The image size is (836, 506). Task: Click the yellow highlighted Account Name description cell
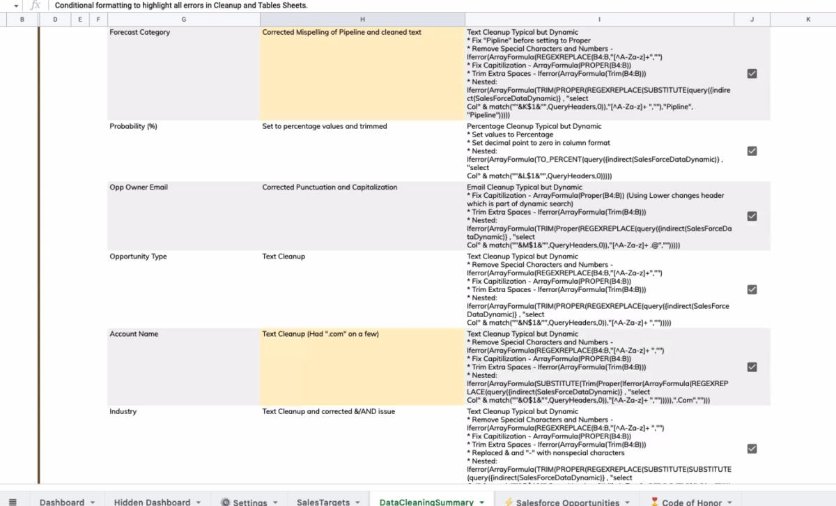point(362,367)
